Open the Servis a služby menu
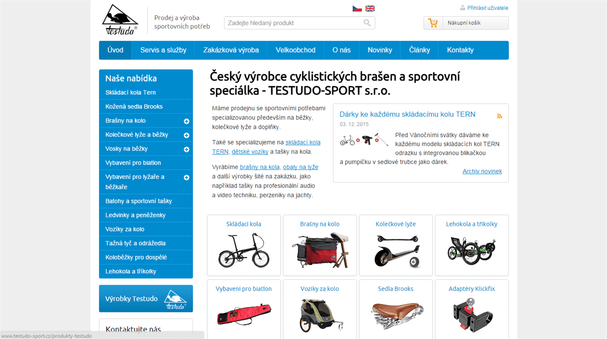Image resolution: width=607 pixels, height=339 pixels. (x=163, y=50)
